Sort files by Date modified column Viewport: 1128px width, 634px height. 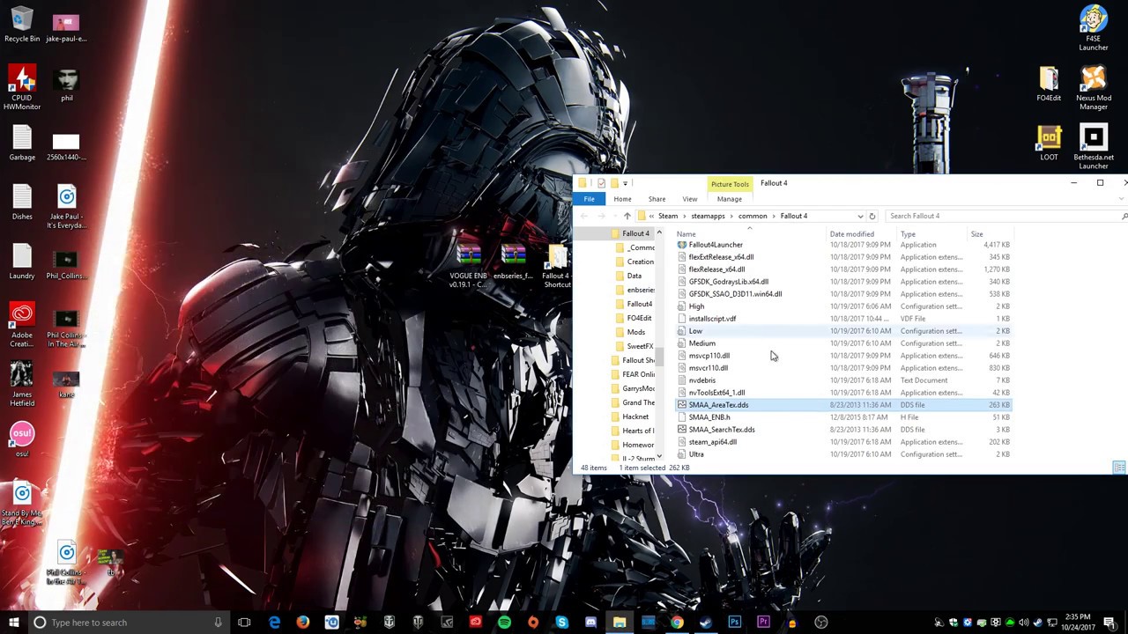(x=851, y=234)
